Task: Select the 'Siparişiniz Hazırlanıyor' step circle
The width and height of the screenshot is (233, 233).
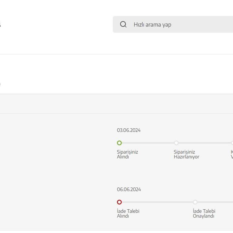Action: (x=176, y=143)
